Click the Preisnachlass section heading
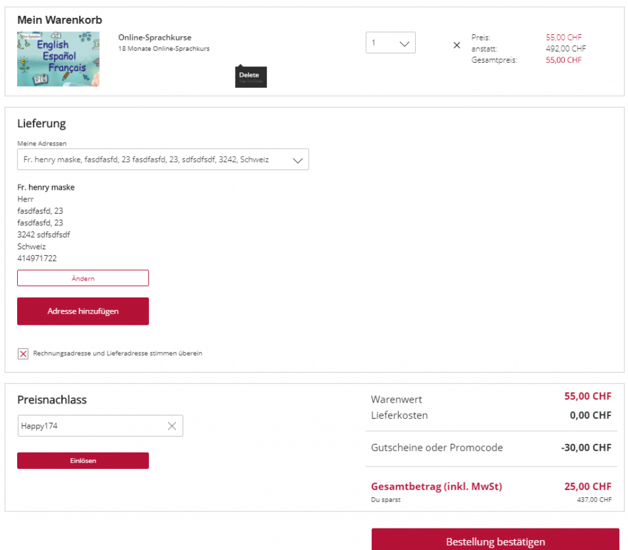This screenshot has height=550, width=628. click(52, 400)
